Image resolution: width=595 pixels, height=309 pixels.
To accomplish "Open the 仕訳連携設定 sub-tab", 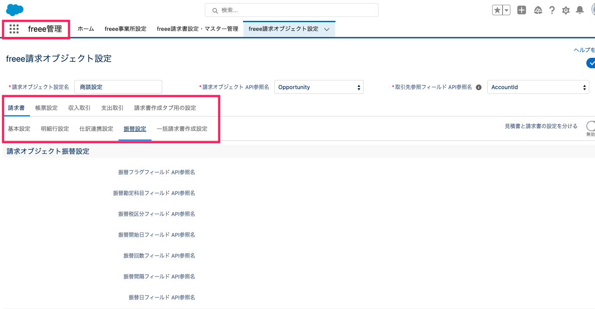I will tap(96, 129).
